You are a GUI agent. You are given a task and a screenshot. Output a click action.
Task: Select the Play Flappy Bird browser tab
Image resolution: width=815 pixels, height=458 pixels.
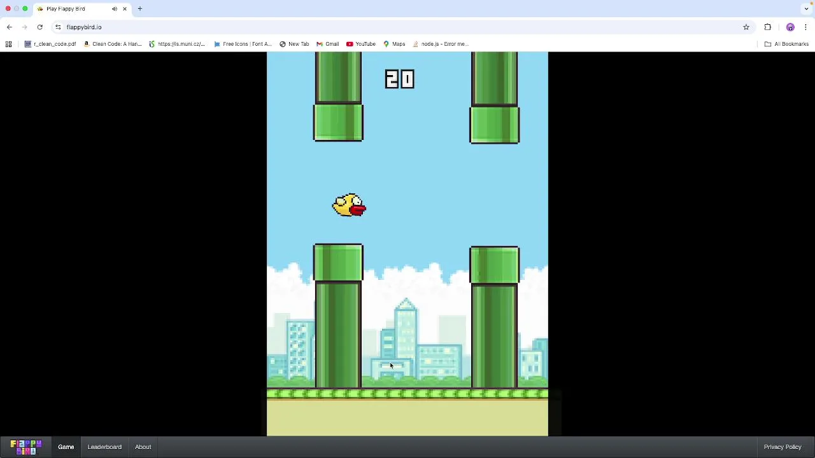81,9
